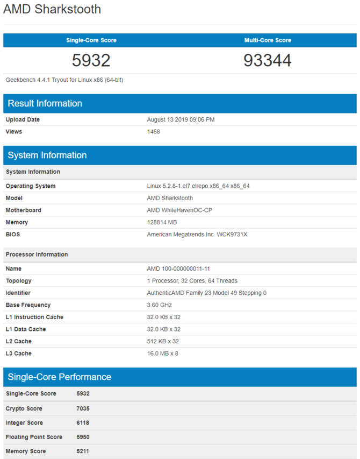Click the AMD WhiteHavenOC-CP motherboard value
The height and width of the screenshot is (459, 360).
179,210
